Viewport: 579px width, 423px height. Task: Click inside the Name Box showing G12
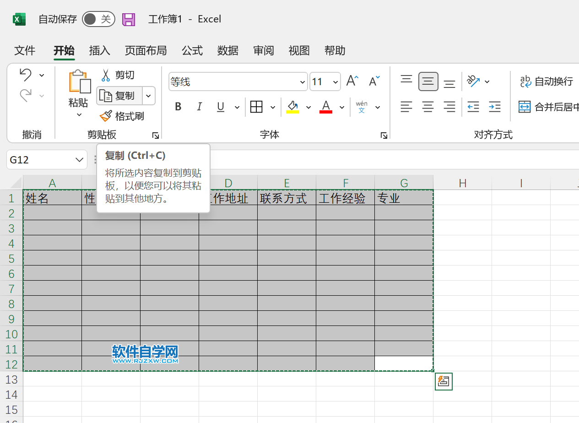pos(41,159)
